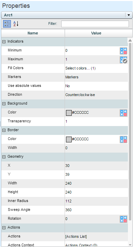Click the Name column header

tap(33, 33)
